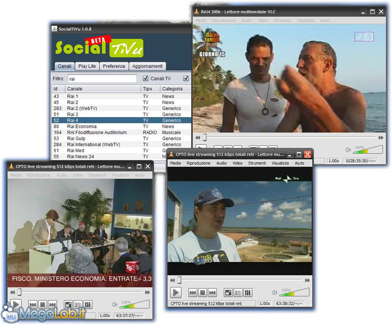The width and height of the screenshot is (392, 325).
Task: Open the Video menu in the Rai Tre VLC window
Action: pos(237,163)
